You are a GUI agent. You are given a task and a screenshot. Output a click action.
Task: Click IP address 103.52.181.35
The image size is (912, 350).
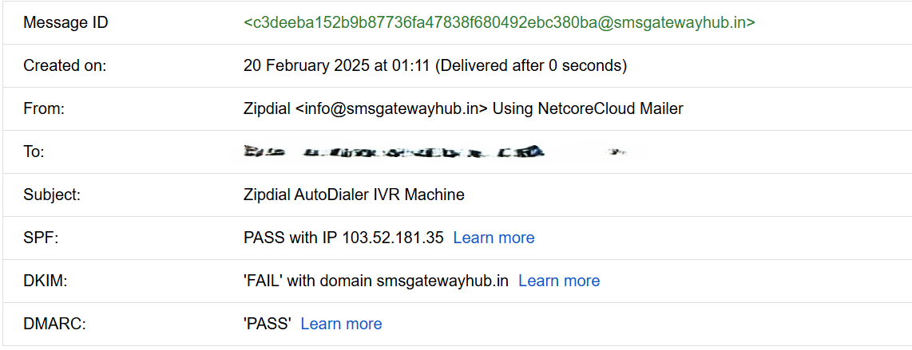coord(392,238)
